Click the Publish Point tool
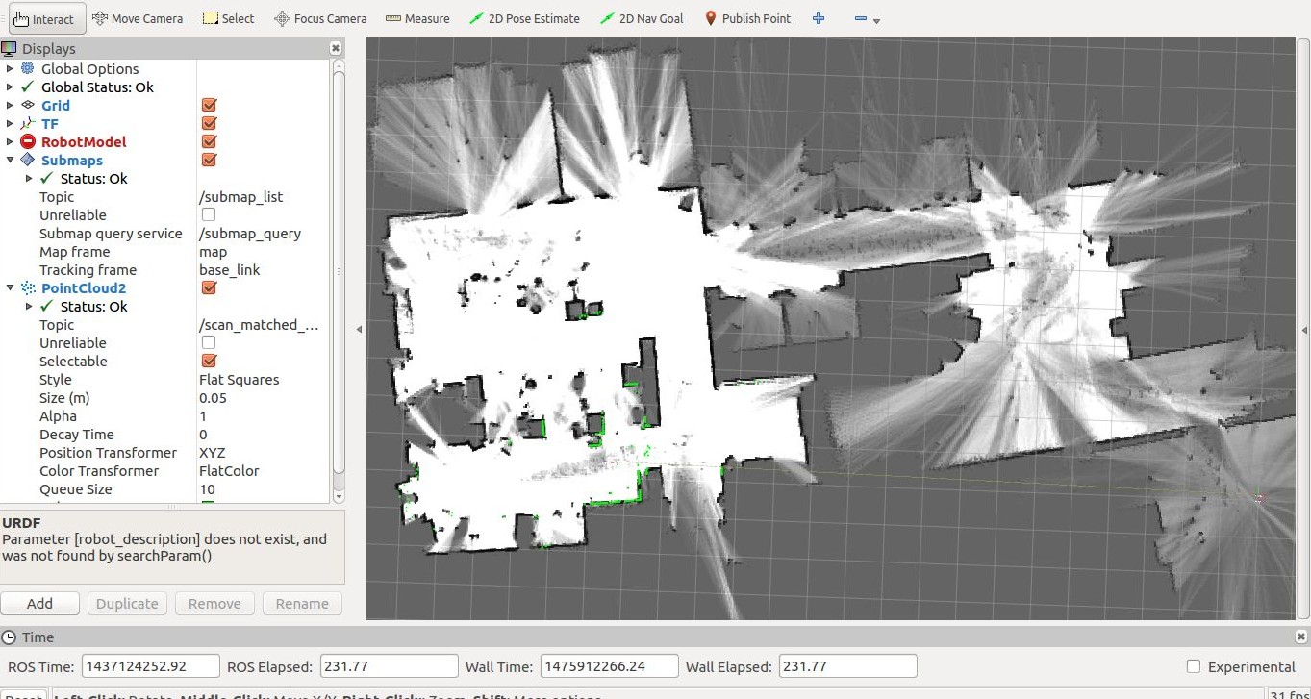 pyautogui.click(x=747, y=18)
